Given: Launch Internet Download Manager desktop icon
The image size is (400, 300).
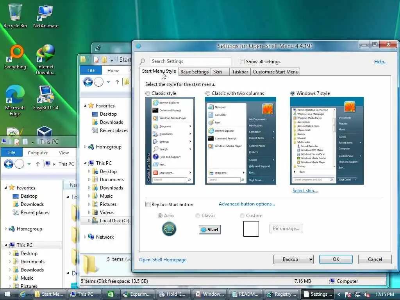Looking at the screenshot, I should 46,60.
